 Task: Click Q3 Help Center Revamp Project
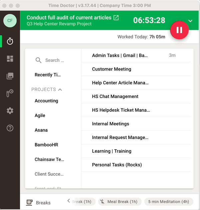click(59, 24)
